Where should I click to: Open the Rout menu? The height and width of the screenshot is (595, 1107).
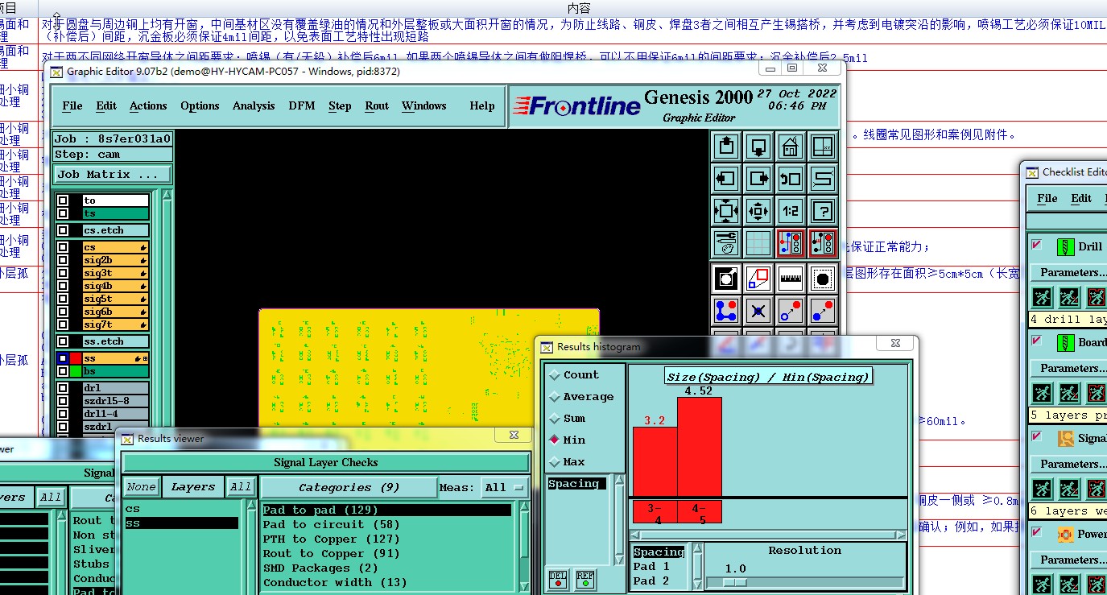(377, 105)
